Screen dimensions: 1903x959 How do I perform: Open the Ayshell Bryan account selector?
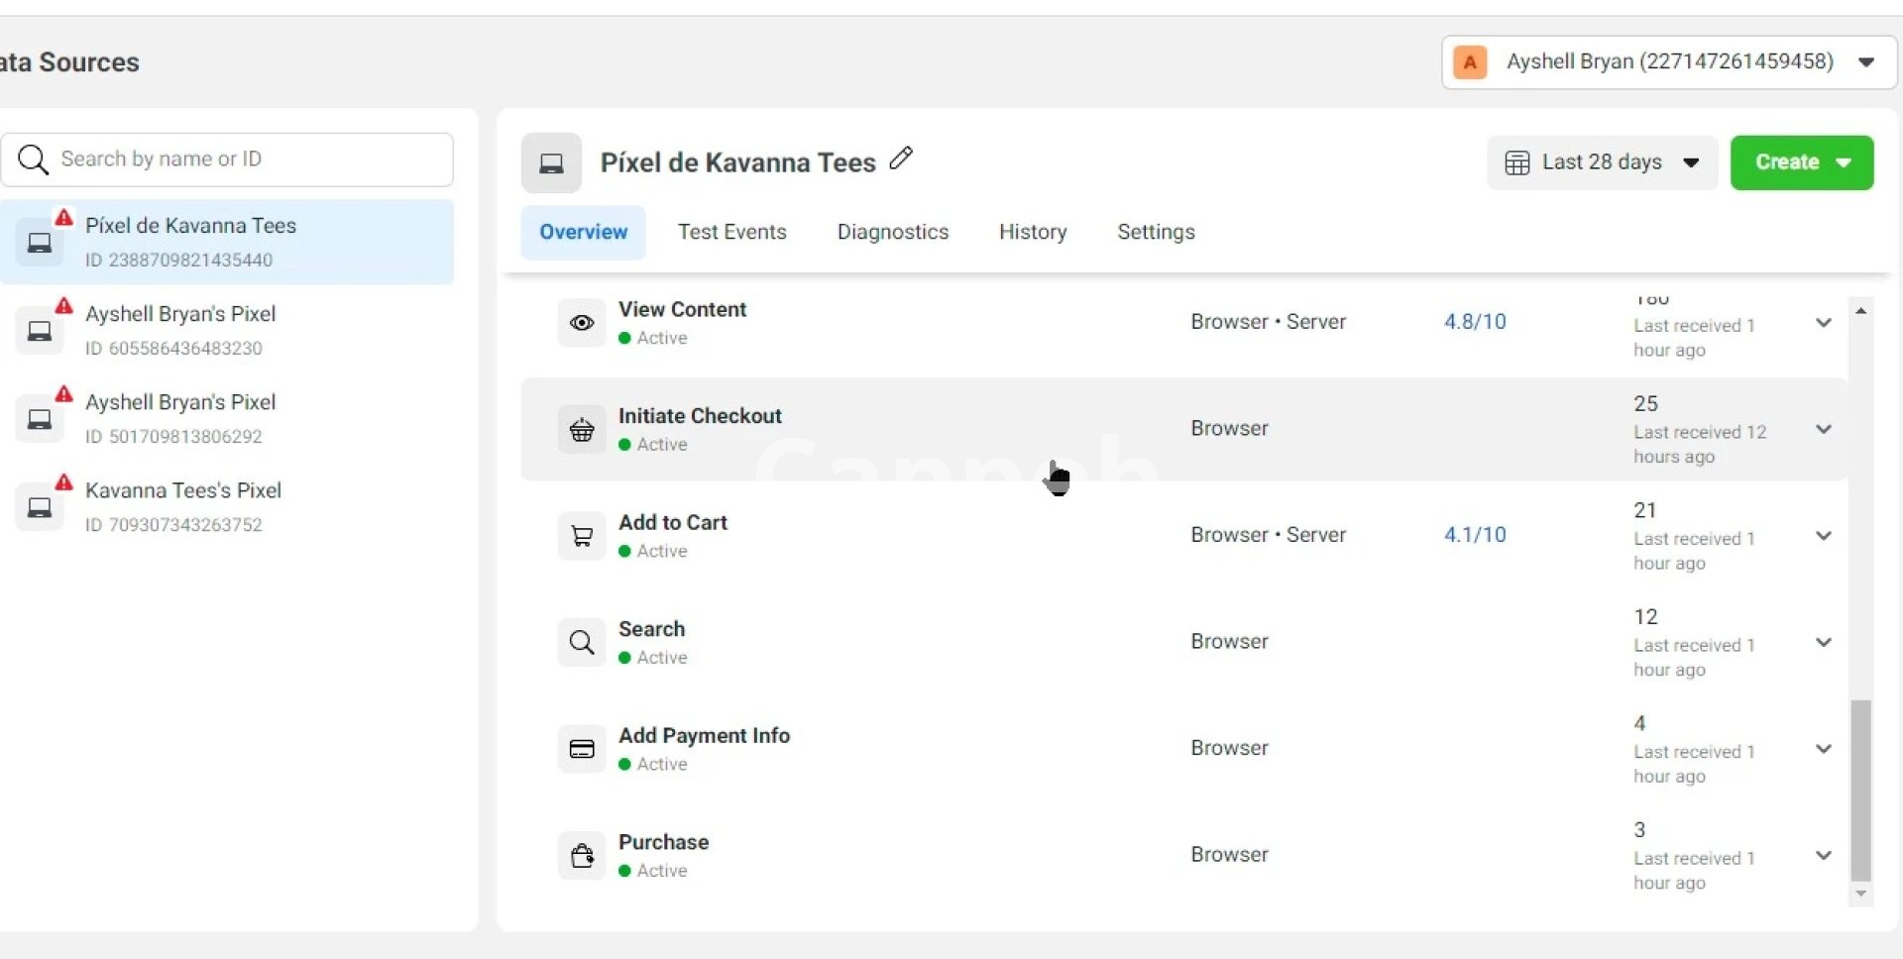[1668, 61]
